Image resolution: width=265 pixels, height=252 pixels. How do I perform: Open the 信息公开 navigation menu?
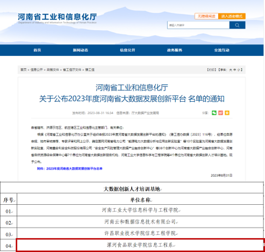coord(127,50)
